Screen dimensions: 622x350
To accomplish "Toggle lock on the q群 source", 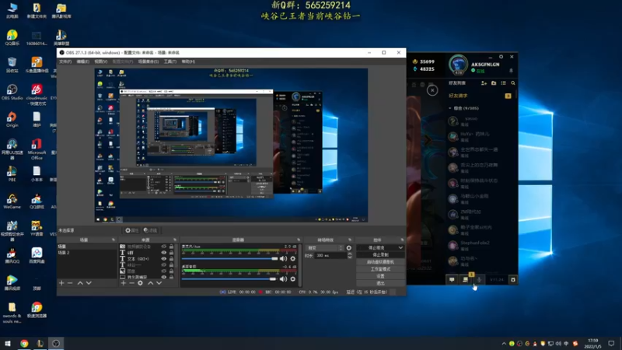I will pos(171,252).
